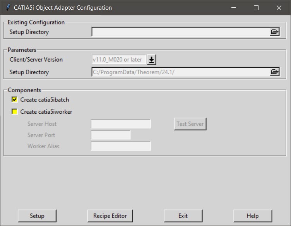
Task: Open Help
Action: coord(253,216)
